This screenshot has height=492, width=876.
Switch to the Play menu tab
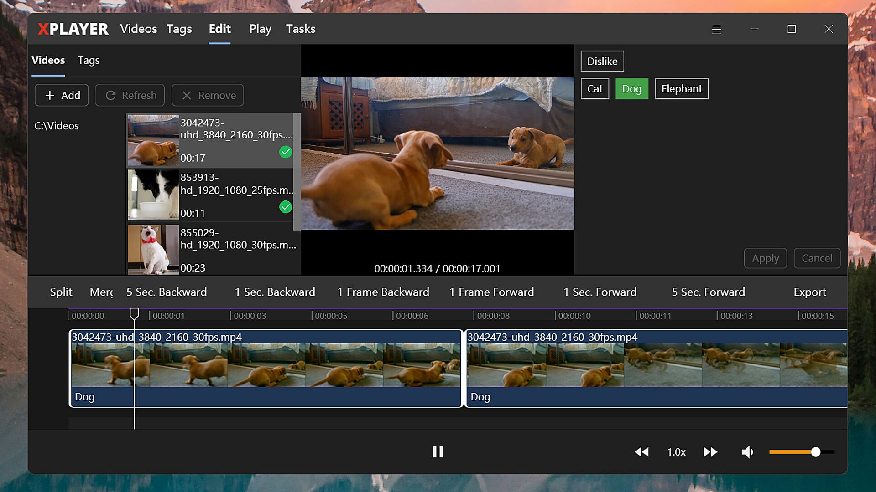coord(260,29)
